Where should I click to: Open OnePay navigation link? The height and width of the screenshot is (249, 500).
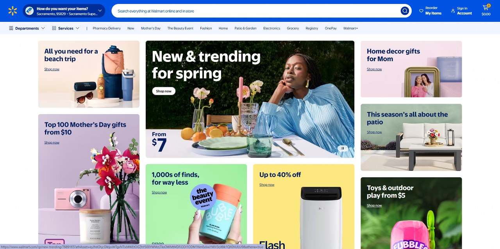pos(331,28)
